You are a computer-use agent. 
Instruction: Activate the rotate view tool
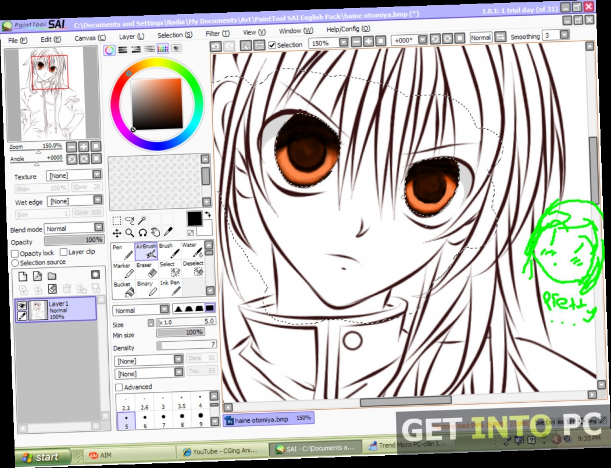(142, 233)
